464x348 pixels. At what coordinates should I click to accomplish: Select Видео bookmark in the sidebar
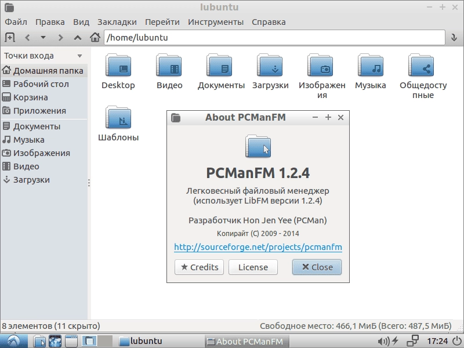44,166
